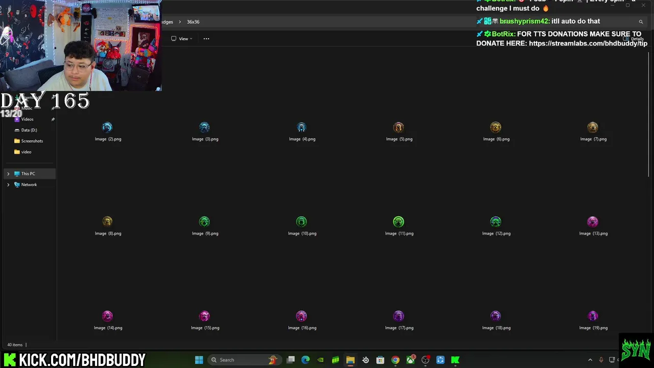Show hidden system tray icons
This screenshot has height=368, width=654.
click(x=590, y=360)
